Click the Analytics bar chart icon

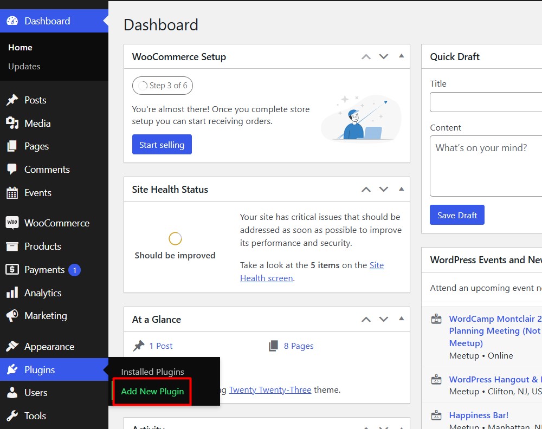(12, 292)
